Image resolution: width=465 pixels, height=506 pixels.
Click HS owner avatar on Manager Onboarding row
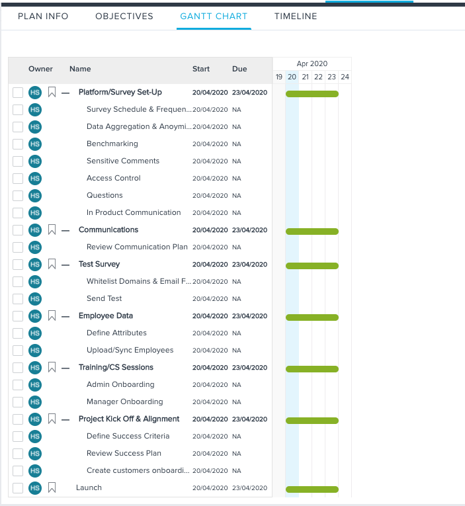[x=35, y=402]
